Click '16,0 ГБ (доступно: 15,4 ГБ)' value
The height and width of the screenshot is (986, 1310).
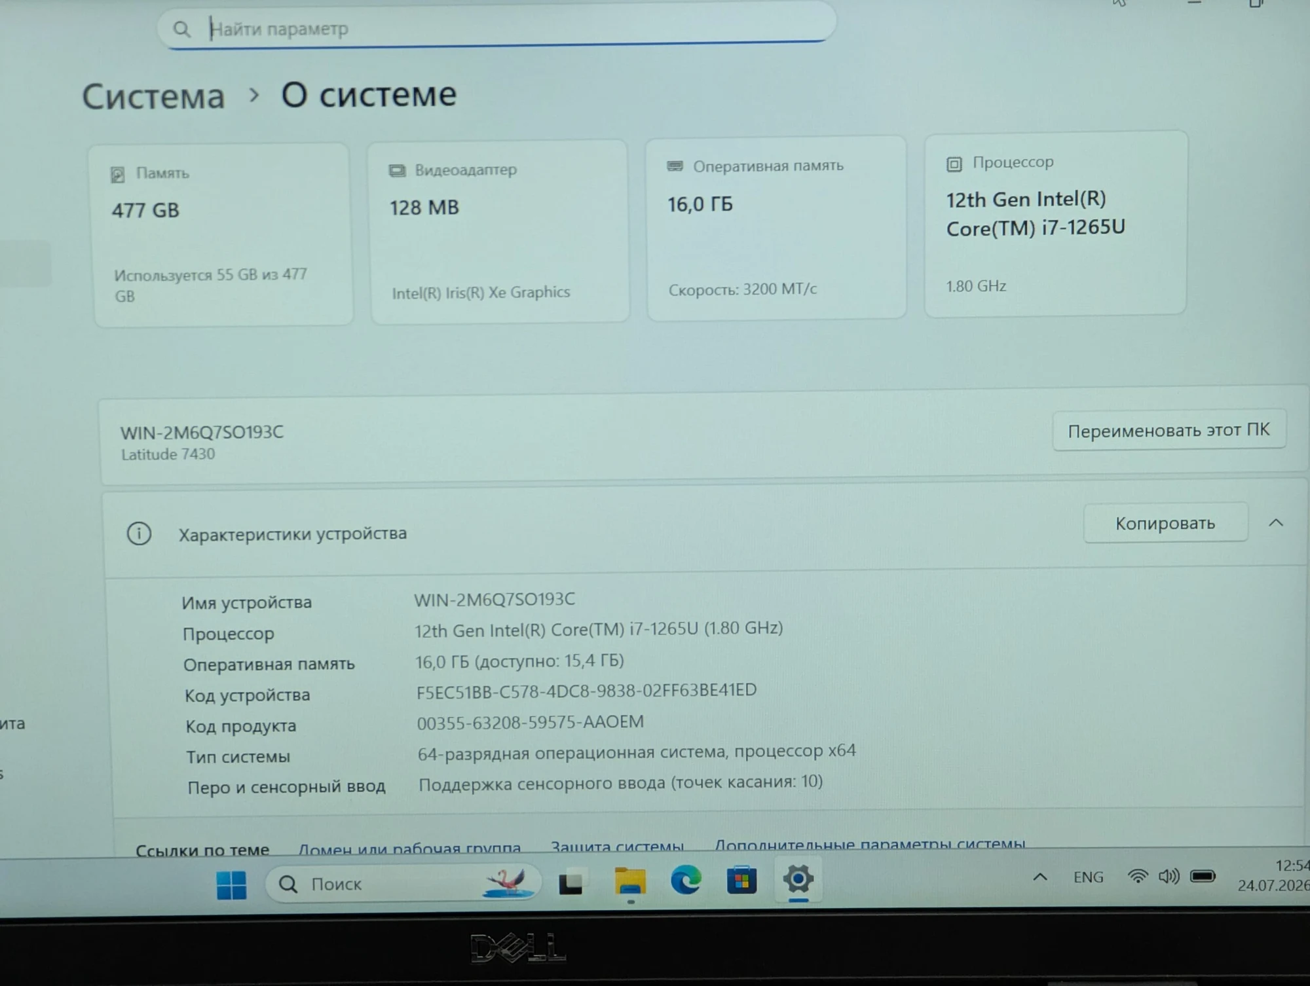point(519,661)
